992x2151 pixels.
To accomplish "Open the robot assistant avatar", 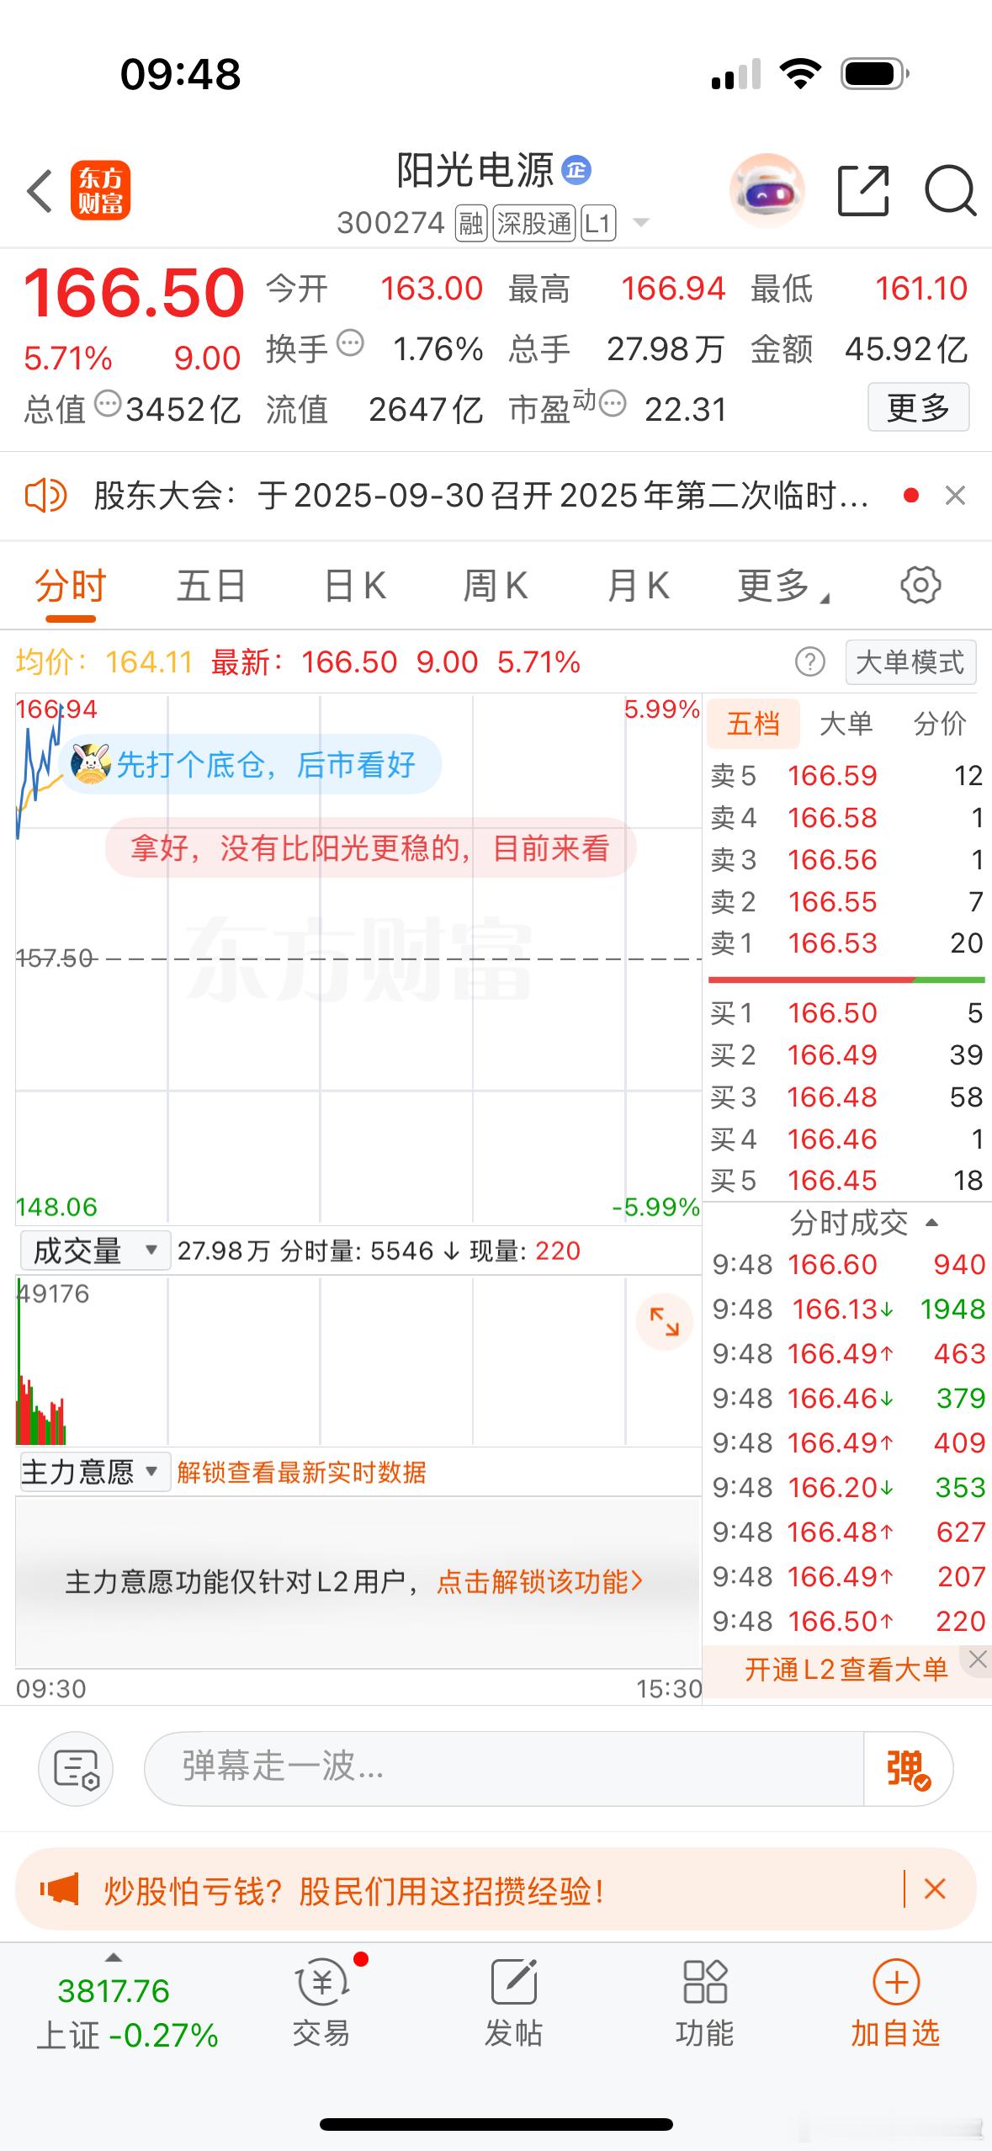I will [x=767, y=191].
